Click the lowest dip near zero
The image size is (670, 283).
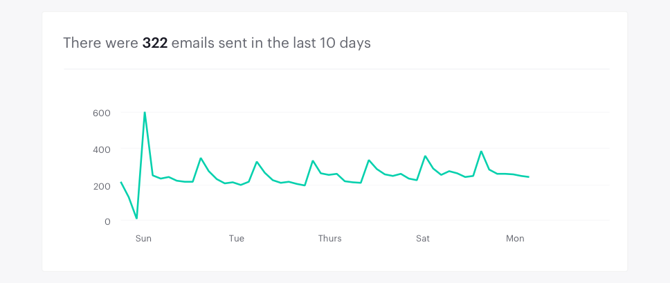point(137,218)
